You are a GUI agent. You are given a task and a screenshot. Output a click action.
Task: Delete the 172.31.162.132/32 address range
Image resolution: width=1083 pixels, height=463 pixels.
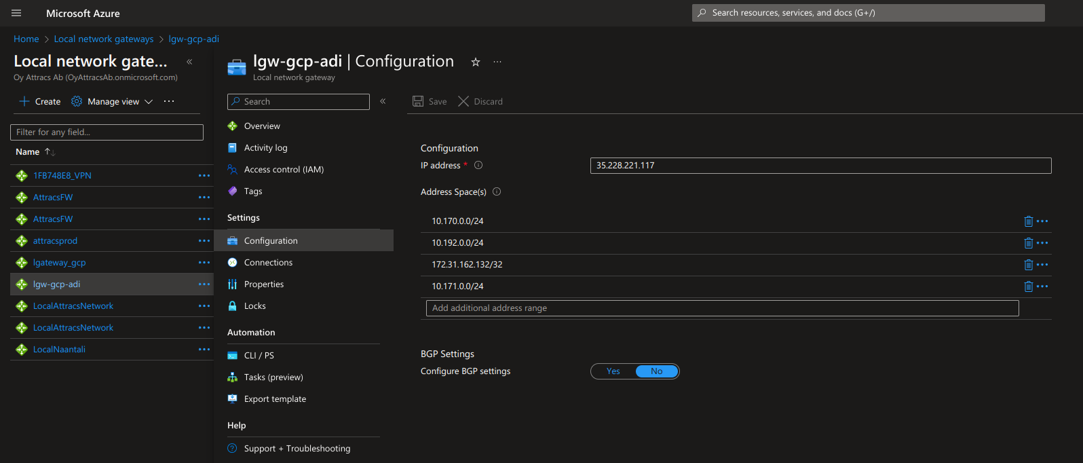(1028, 265)
